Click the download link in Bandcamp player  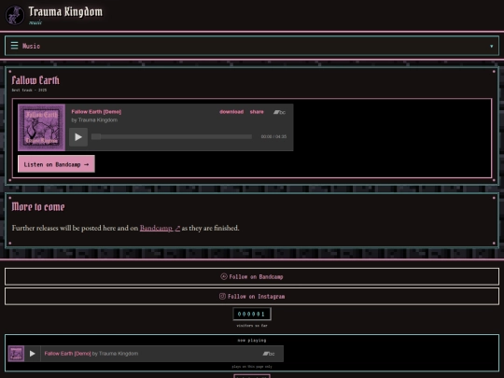coord(231,112)
